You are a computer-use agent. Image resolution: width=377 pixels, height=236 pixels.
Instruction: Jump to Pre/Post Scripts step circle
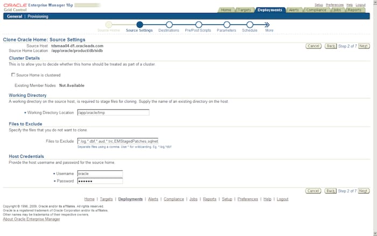tap(198, 25)
